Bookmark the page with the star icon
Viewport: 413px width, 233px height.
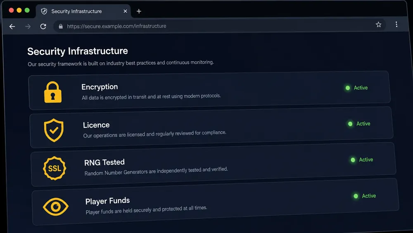pyautogui.click(x=378, y=24)
